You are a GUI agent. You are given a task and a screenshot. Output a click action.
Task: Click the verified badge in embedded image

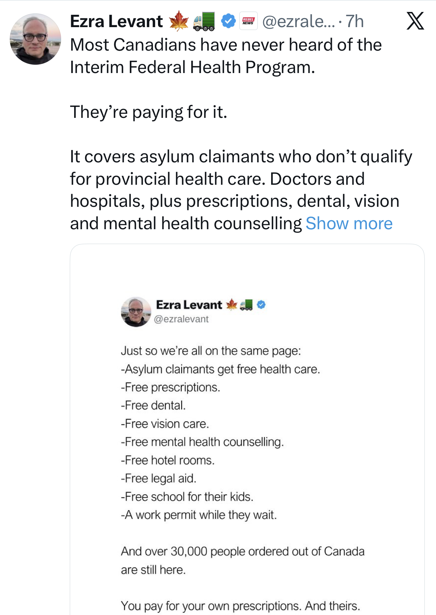(261, 305)
